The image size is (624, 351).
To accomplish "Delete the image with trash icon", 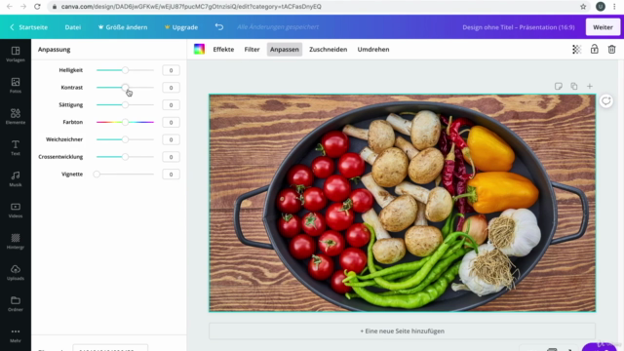I will [611, 50].
